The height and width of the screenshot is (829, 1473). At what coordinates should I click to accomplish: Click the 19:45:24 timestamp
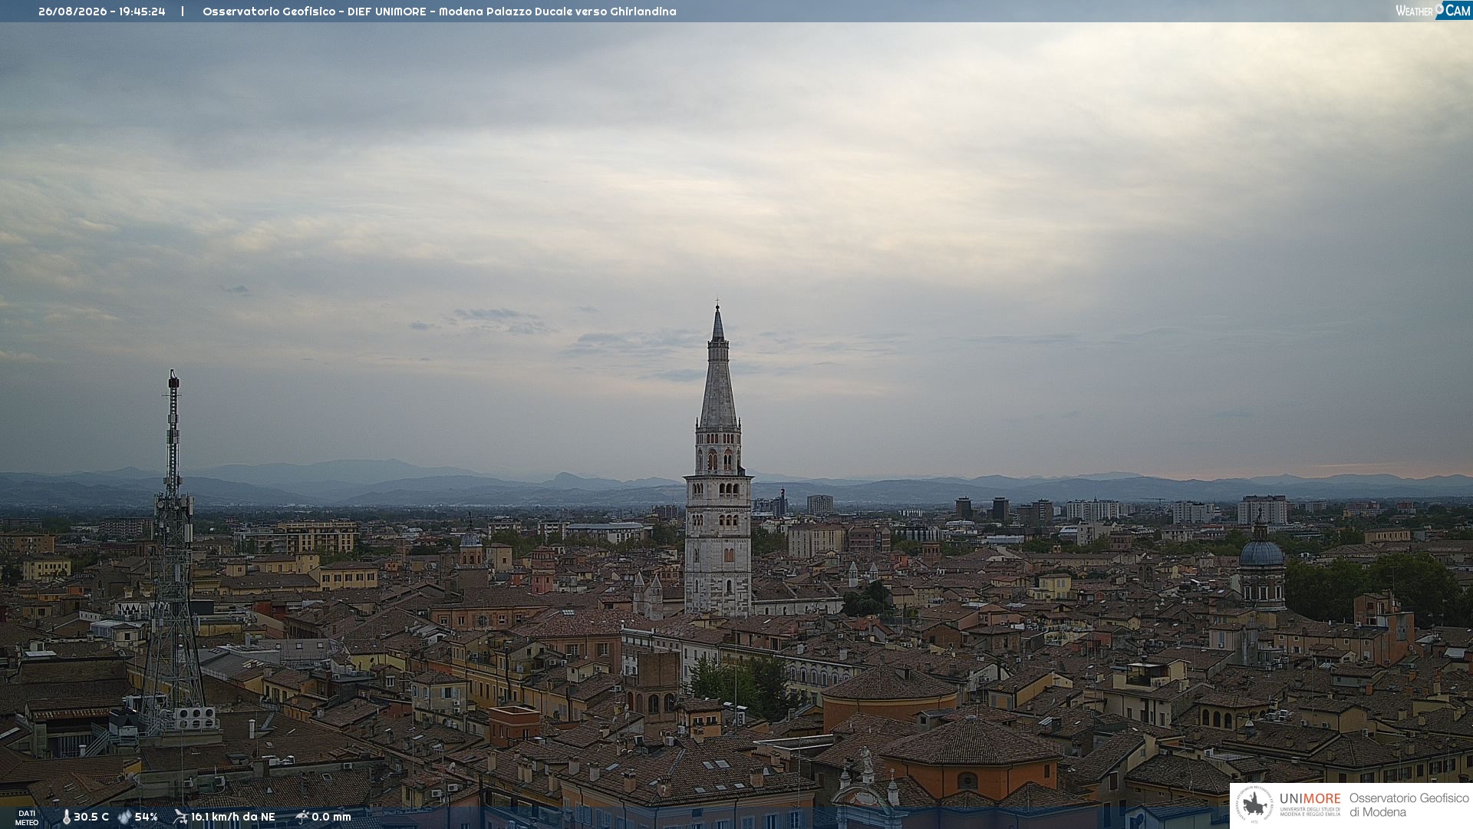(142, 12)
